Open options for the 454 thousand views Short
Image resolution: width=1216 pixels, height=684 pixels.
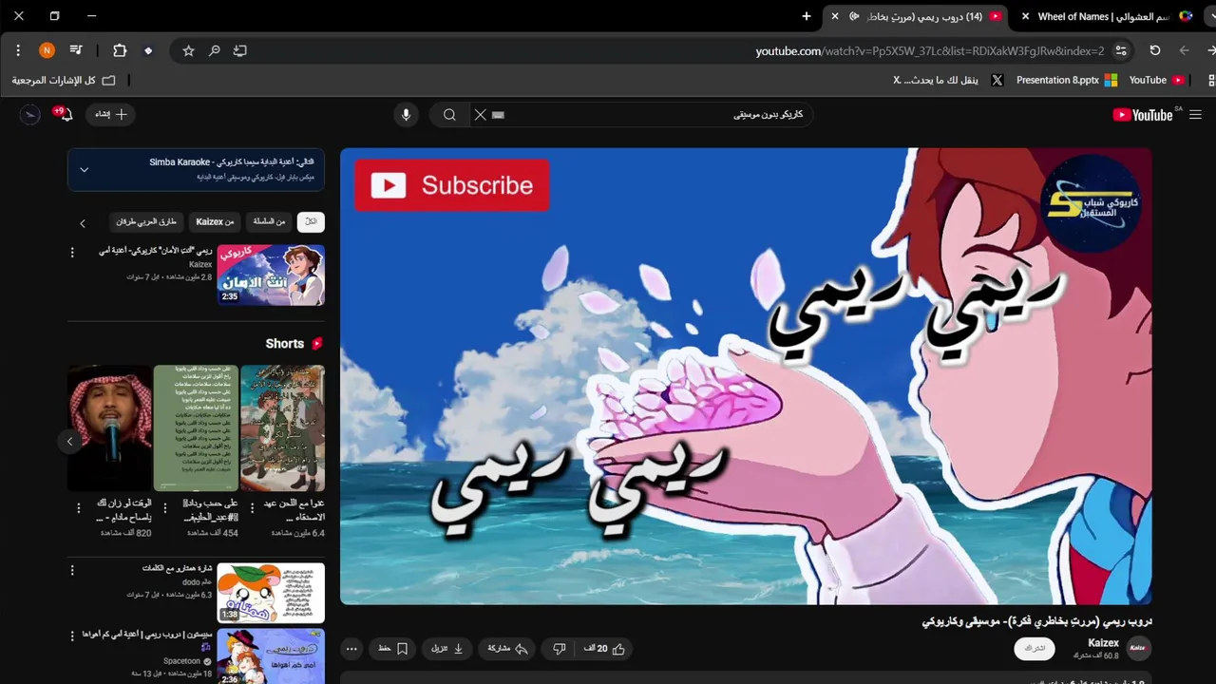[x=163, y=508]
